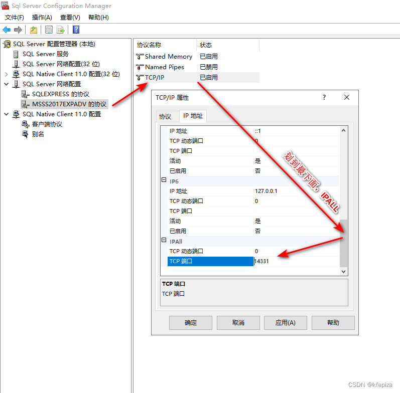Image resolution: width=400 pixels, height=393 pixels.
Task: Click the property list scroll up arrow
Action: 343,130
